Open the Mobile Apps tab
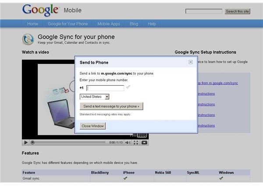 109,24
